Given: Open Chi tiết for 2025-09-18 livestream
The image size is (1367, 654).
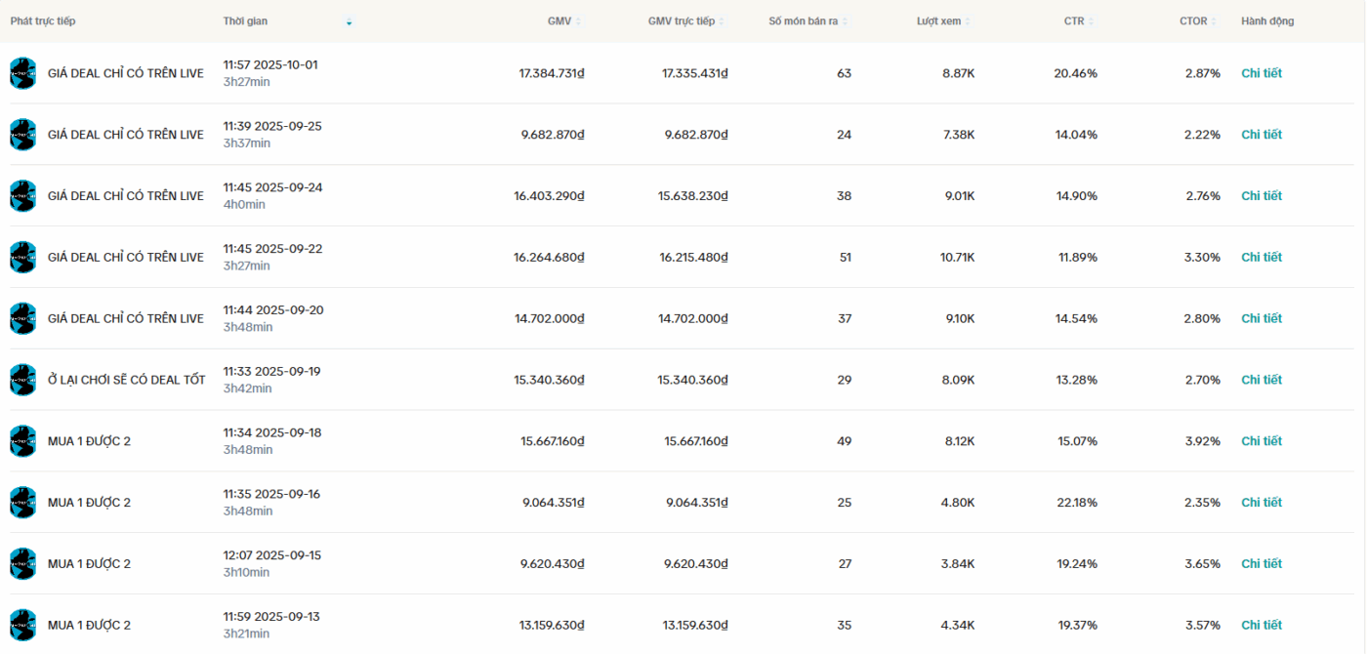Looking at the screenshot, I should point(1261,441).
